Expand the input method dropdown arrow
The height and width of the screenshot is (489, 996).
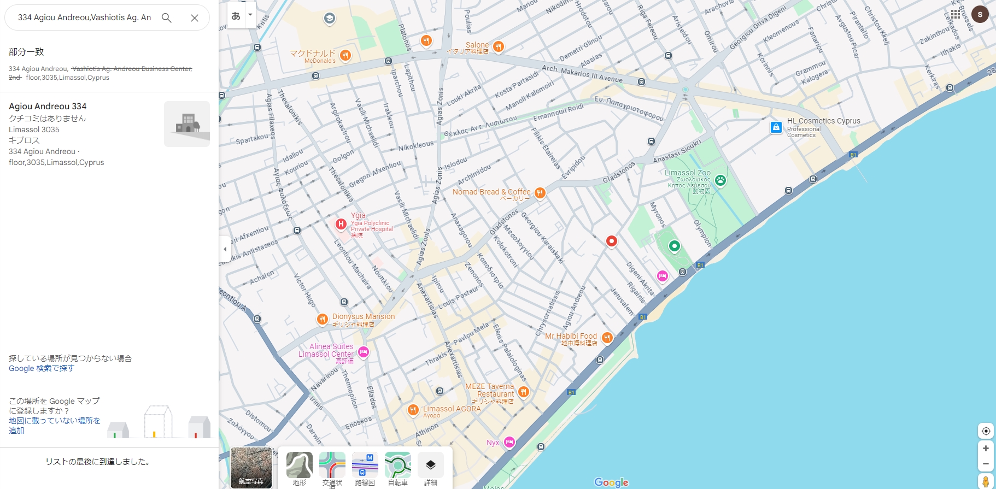(250, 15)
